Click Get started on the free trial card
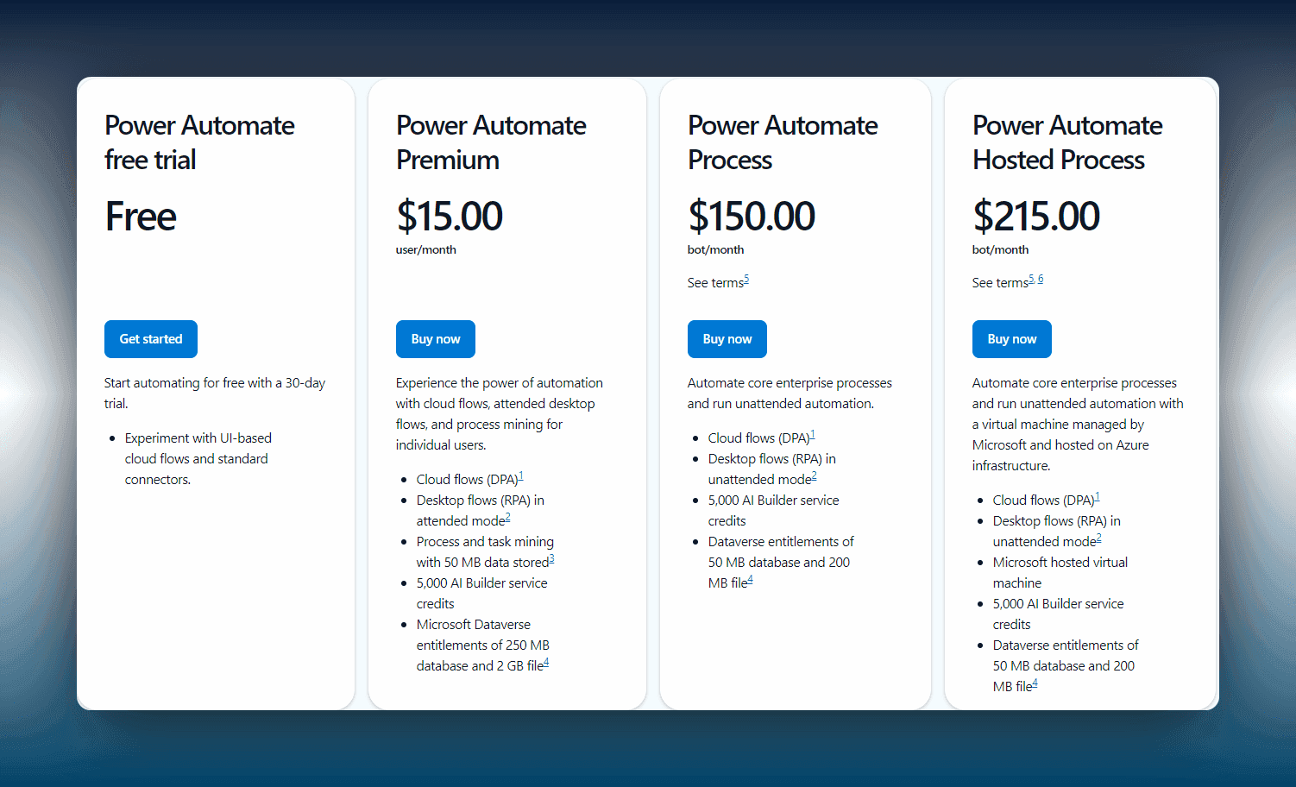Image resolution: width=1296 pixels, height=787 pixels. tap(151, 339)
